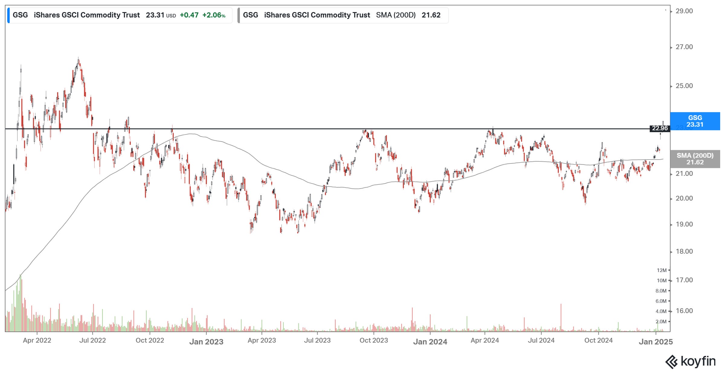Click the Jan 2025 date axis label
Screen dimensions: 725x374
(656, 342)
